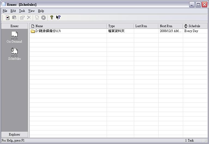Close the Eraser window
The height and width of the screenshot is (144, 209).
pos(205,5)
